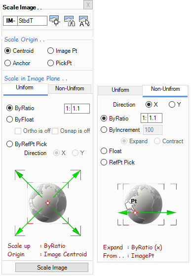Open the Uniform tab in right panel

(x=120, y=90)
